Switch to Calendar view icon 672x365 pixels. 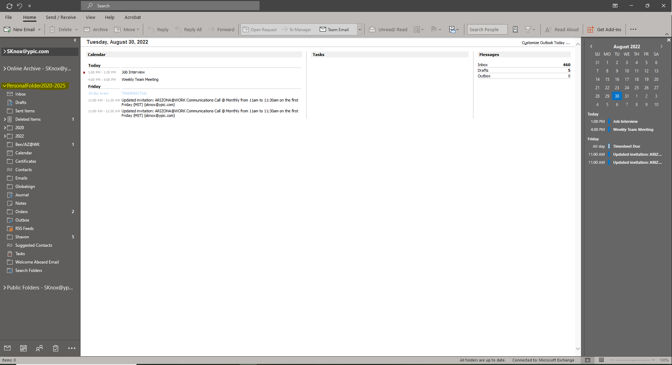click(23, 348)
